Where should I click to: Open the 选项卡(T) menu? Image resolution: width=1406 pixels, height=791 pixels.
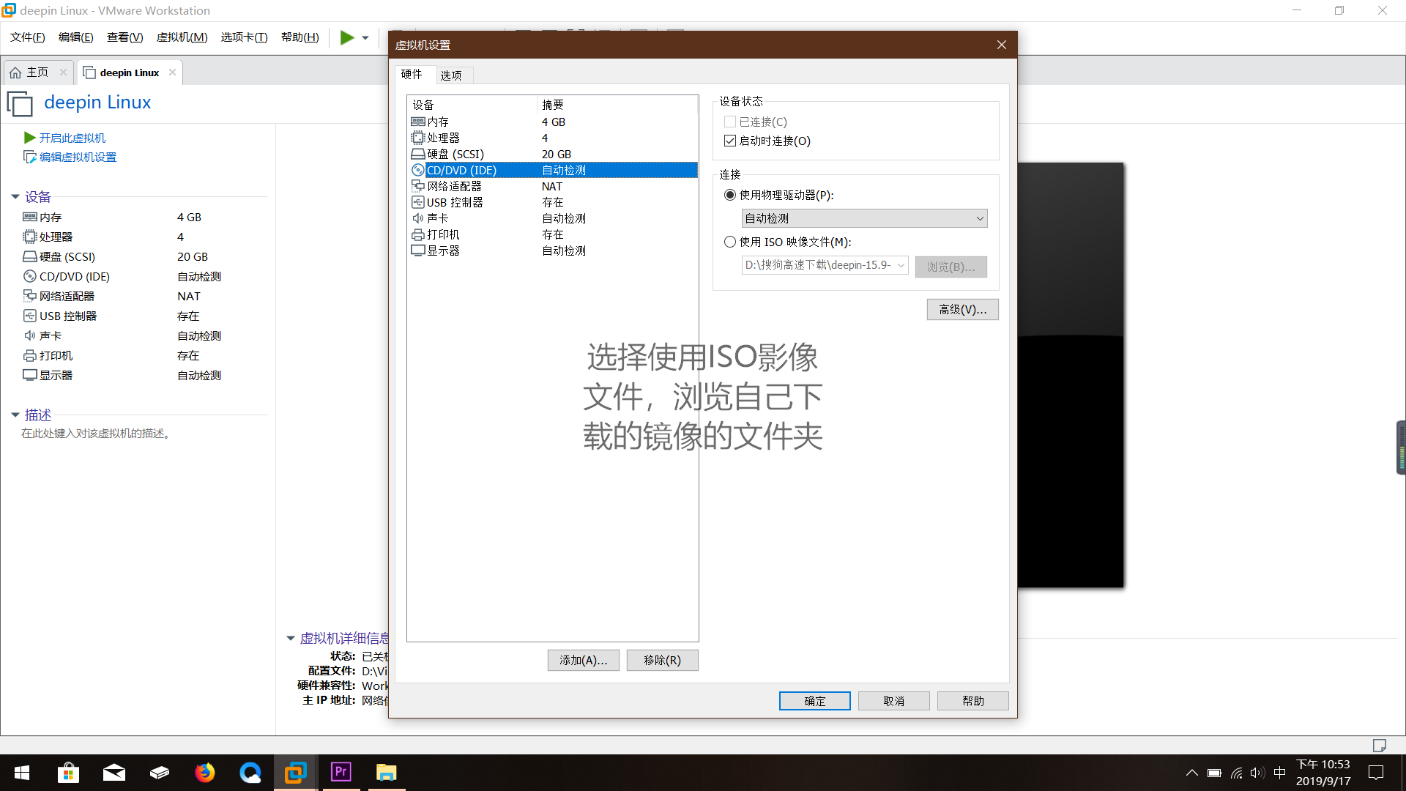[x=245, y=37]
